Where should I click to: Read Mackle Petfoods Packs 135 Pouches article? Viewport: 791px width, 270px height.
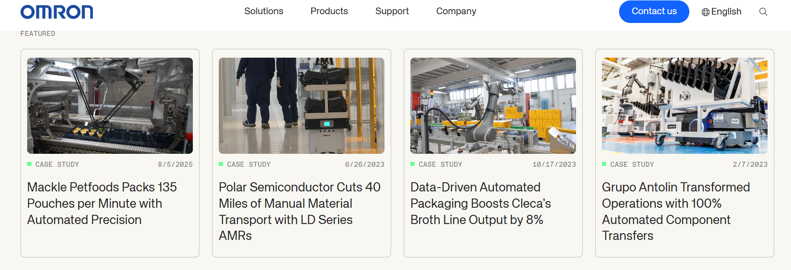(102, 203)
